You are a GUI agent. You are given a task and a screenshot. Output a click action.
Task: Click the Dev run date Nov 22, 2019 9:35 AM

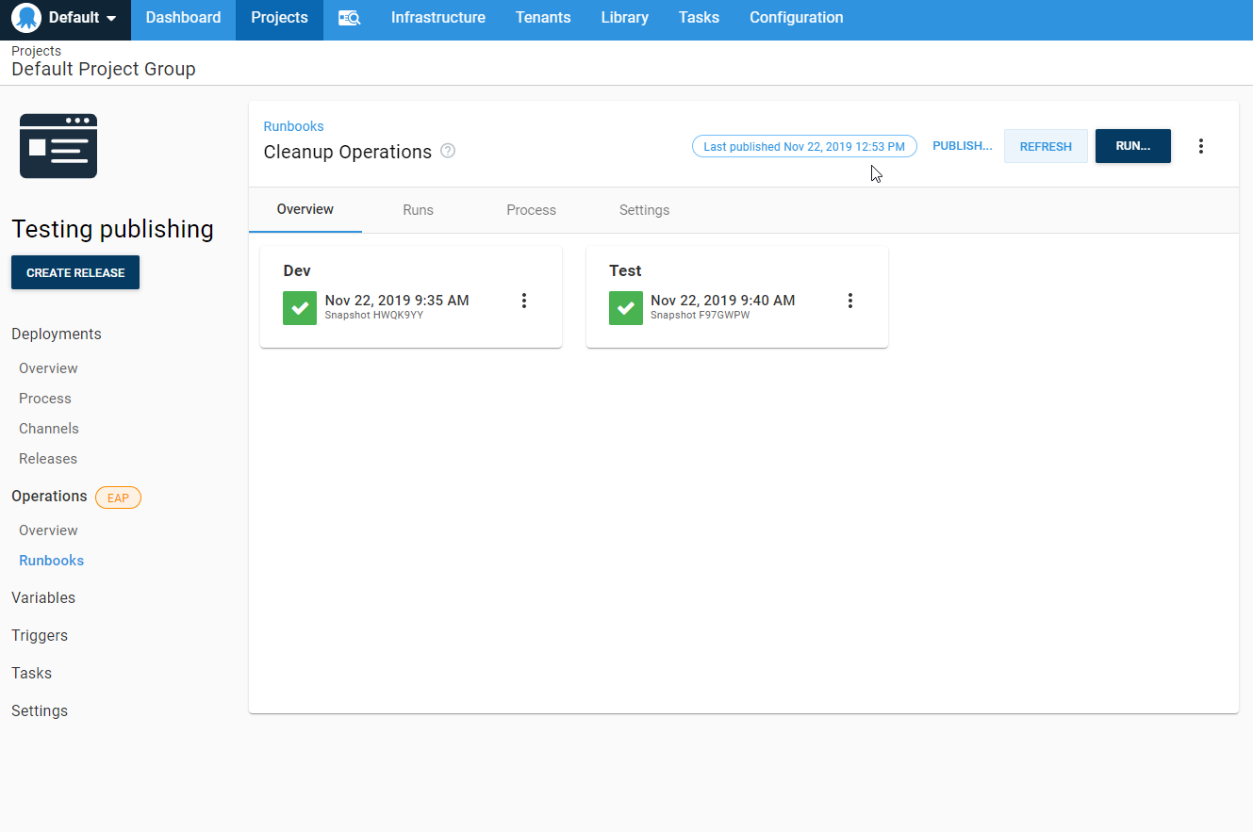click(397, 301)
